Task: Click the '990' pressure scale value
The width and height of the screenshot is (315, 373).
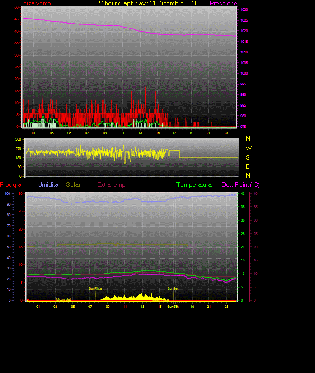Action: coord(243,94)
